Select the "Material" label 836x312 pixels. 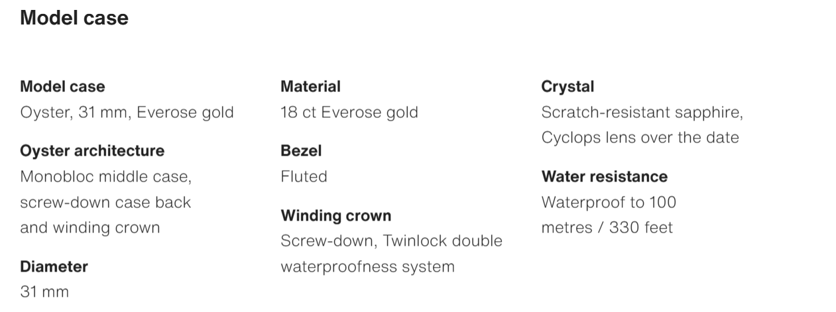tap(310, 86)
